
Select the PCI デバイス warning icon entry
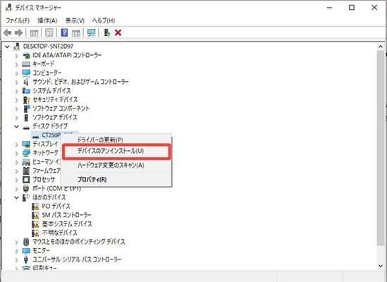51,206
